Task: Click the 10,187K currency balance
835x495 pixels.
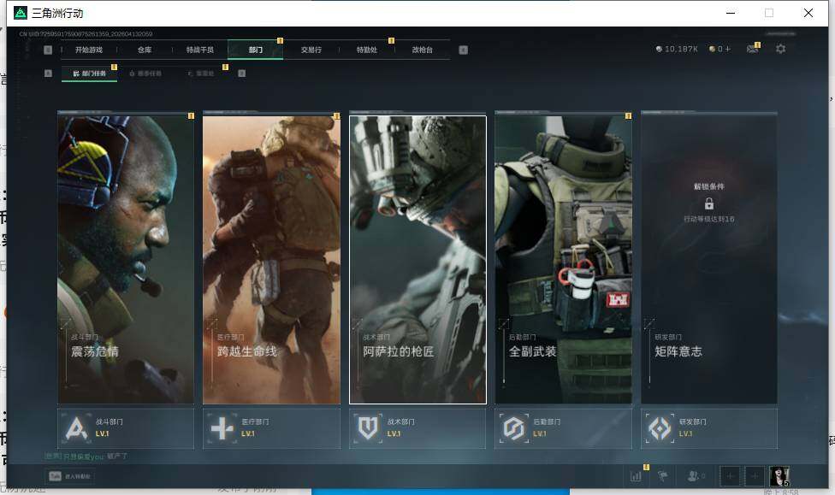Action: pos(681,49)
